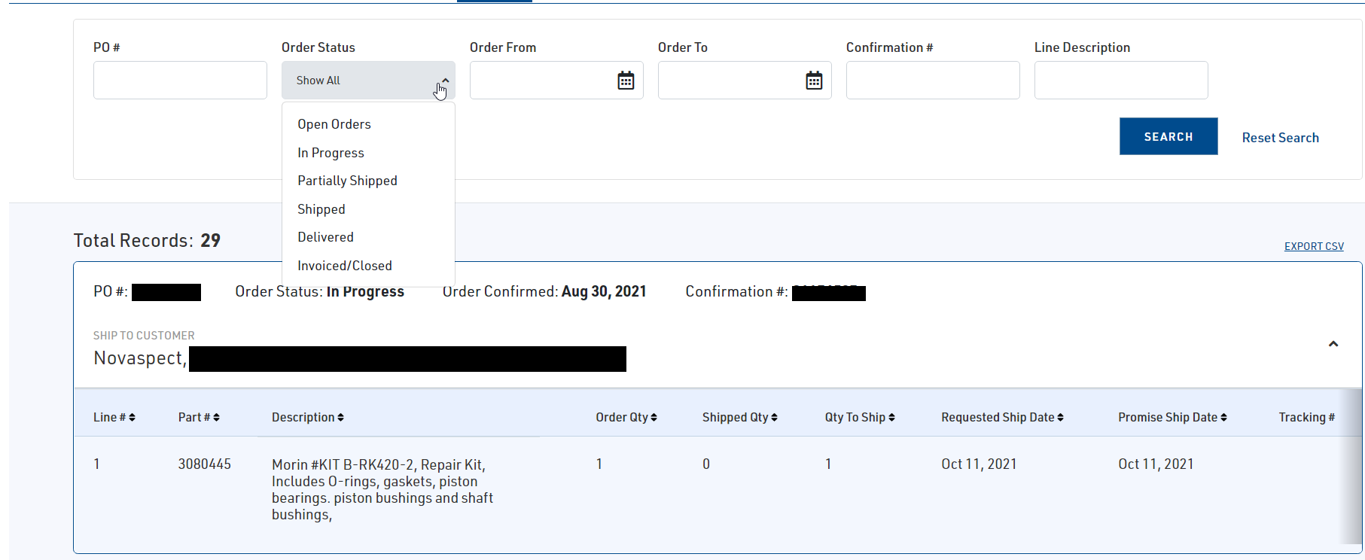
Task: Sort by Promise Ship Date column
Action: point(1172,418)
